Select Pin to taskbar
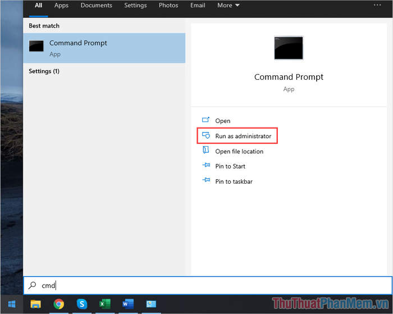393x314 pixels. (234, 181)
